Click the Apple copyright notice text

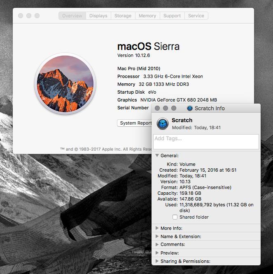click(106, 149)
